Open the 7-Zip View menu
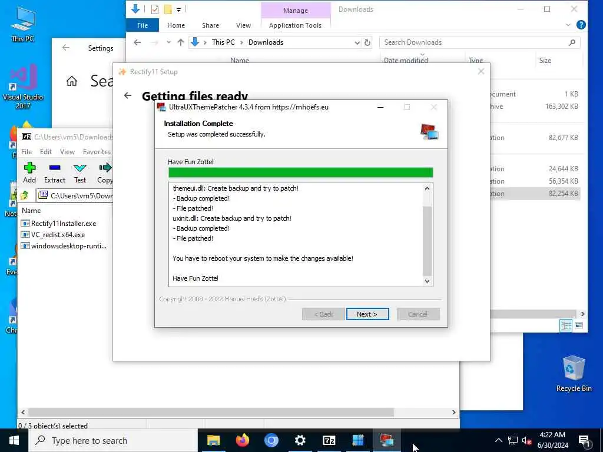The width and height of the screenshot is (603, 452). point(67,152)
